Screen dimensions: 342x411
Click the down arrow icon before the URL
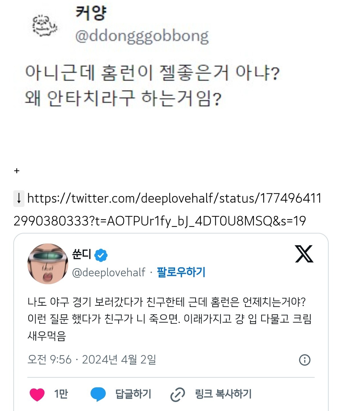19,199
